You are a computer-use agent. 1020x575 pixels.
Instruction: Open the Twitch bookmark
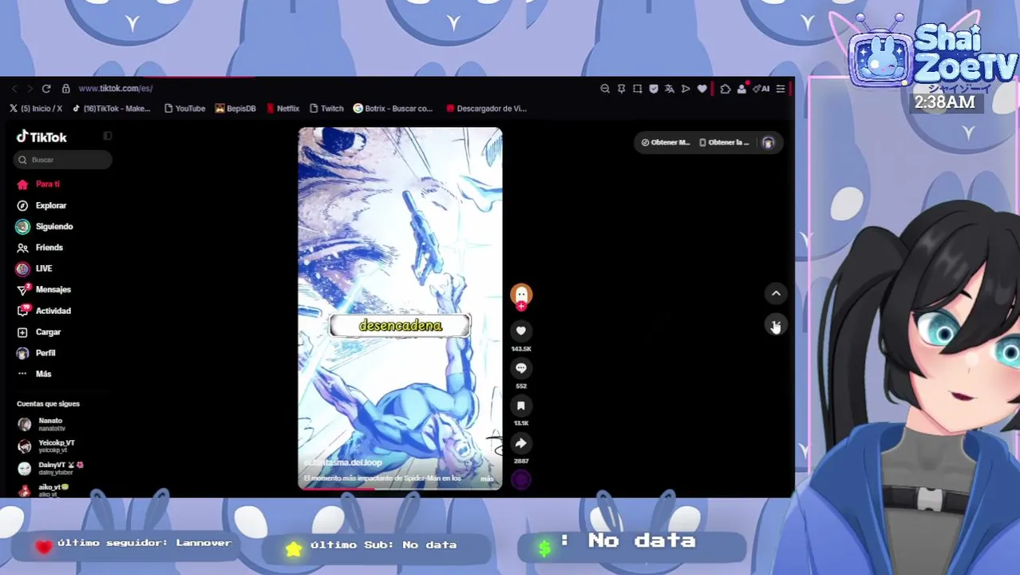(x=326, y=109)
